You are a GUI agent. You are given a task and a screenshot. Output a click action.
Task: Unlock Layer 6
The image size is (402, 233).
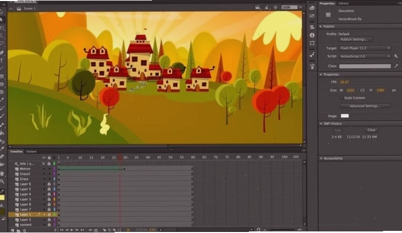pyautogui.click(x=49, y=184)
